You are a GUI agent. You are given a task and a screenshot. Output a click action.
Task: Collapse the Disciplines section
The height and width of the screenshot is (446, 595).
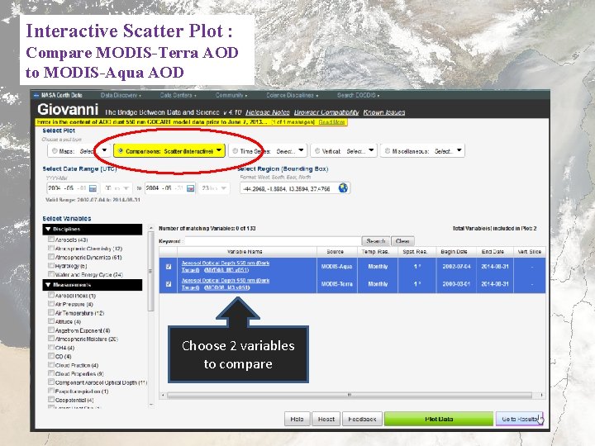pos(93,229)
